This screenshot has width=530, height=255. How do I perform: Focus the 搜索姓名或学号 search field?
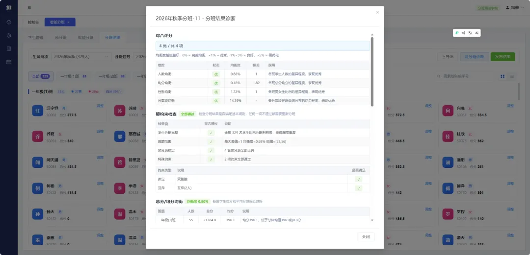(465, 76)
